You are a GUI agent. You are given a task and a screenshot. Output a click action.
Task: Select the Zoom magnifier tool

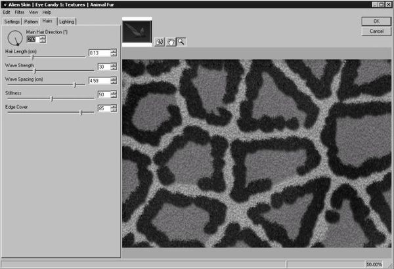click(x=180, y=41)
